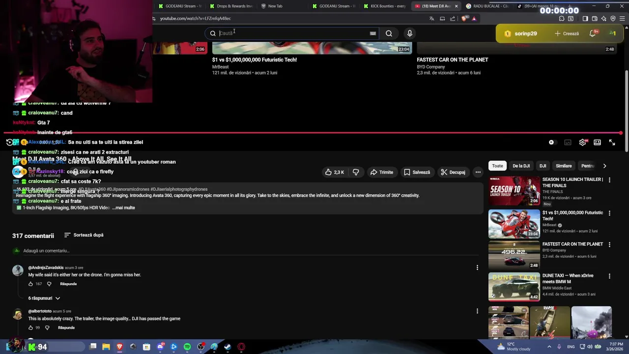Viewport: 629px width, 354px height.
Task: Click the Creează create button
Action: [x=567, y=33]
